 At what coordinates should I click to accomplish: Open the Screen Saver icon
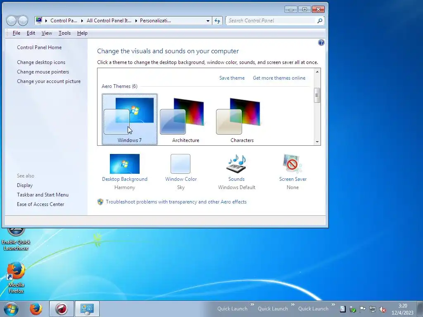(x=292, y=163)
